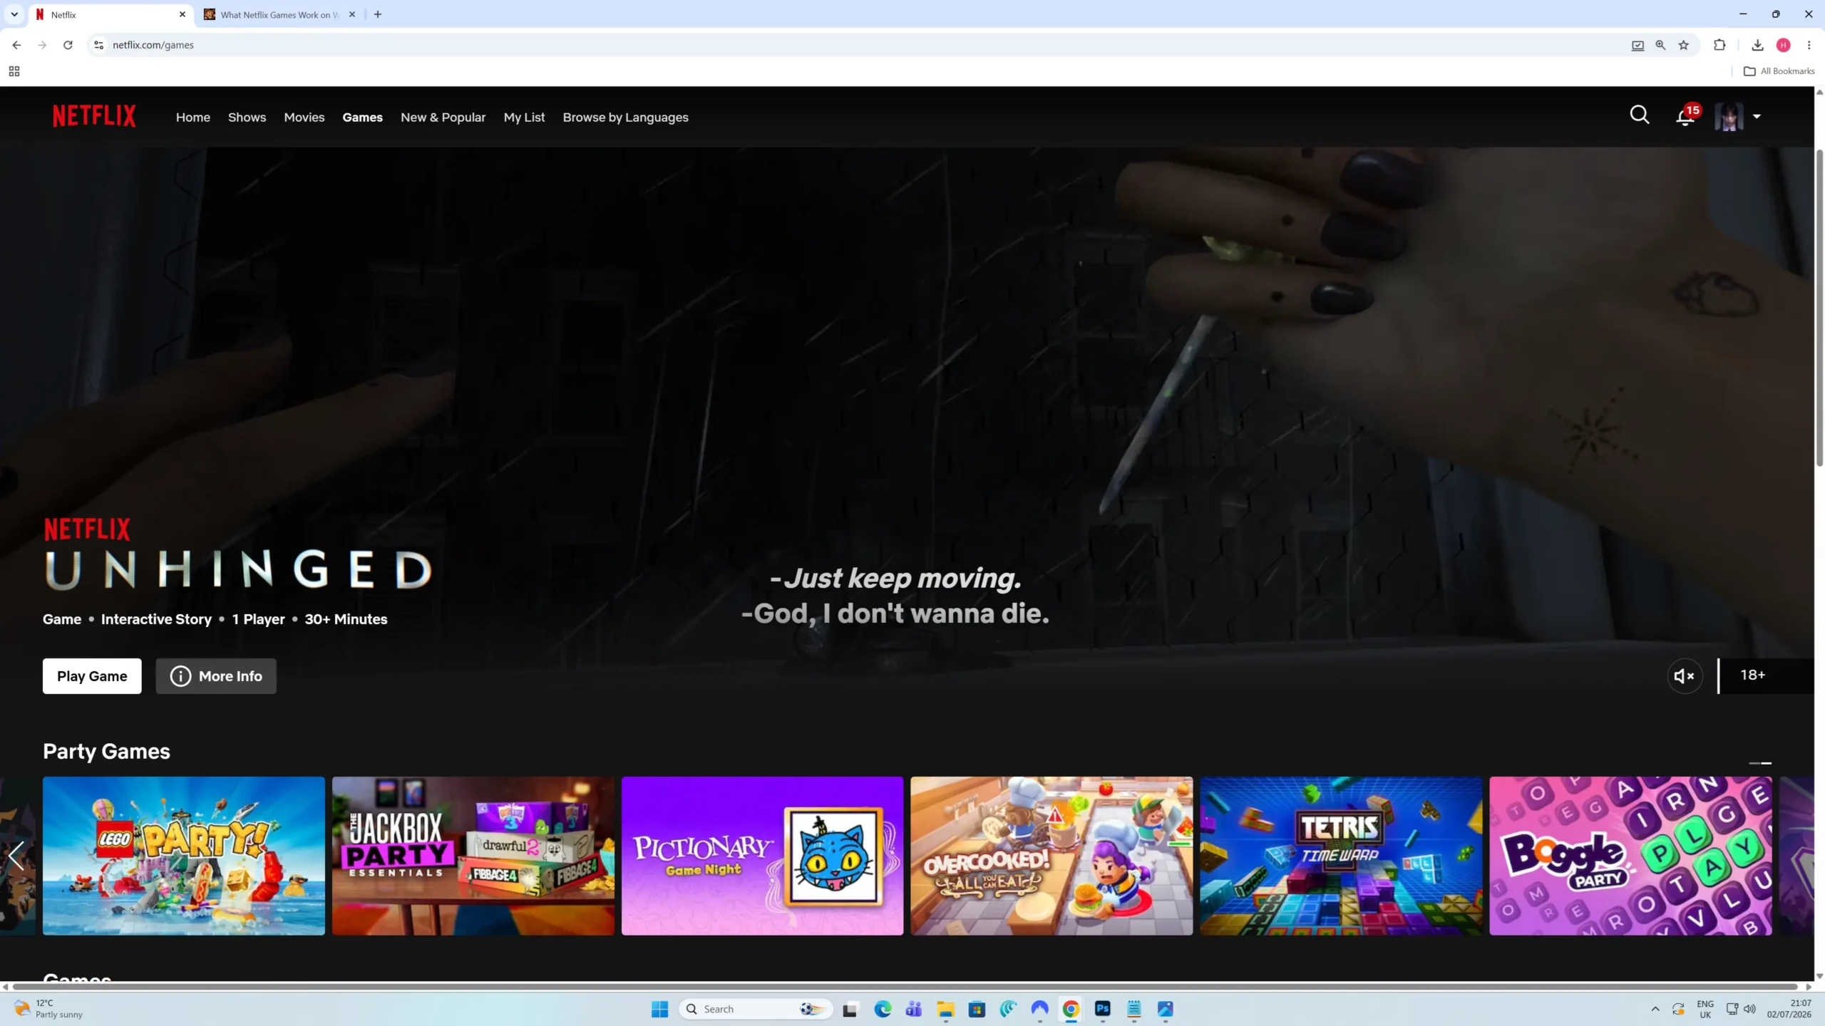Screen dimensions: 1825x1026
Task: Open Boggle Party game tile
Action: pyautogui.click(x=1630, y=855)
